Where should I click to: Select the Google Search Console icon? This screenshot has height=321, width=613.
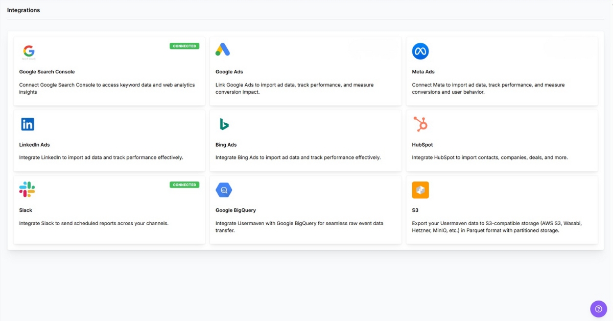click(29, 51)
